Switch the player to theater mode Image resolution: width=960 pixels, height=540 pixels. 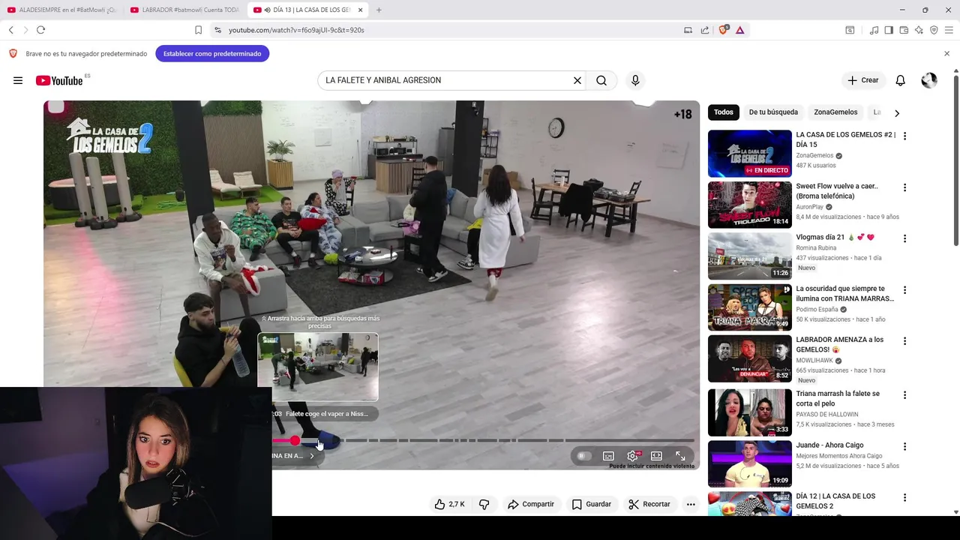point(656,456)
